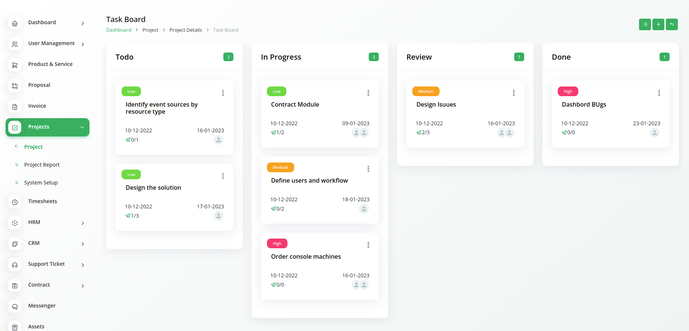The width and height of the screenshot is (689, 331).
Task: Select System Setup sidebar item
Action: click(41, 183)
